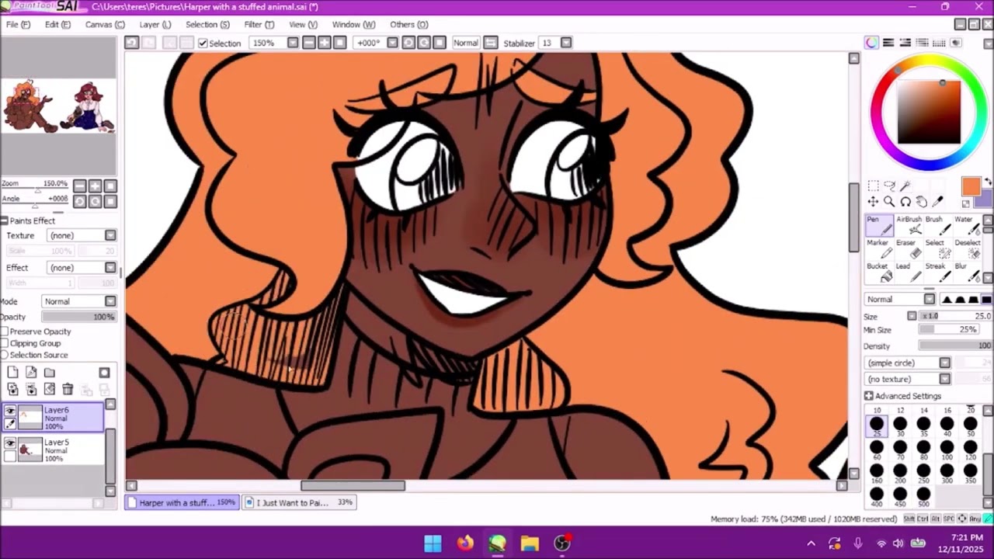Open the Canvas menu
Viewport: 994px width, 559px height.
[x=105, y=24]
